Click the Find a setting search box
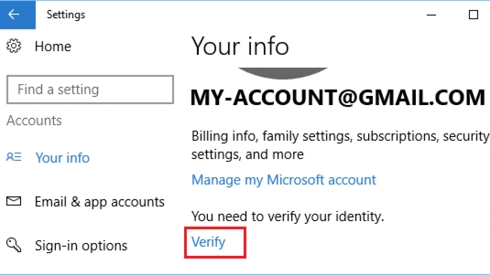The height and width of the screenshot is (275, 490). point(90,89)
